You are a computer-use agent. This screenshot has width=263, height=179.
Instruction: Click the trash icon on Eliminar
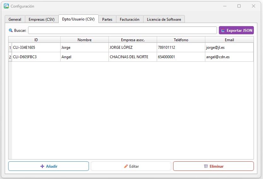(206, 166)
